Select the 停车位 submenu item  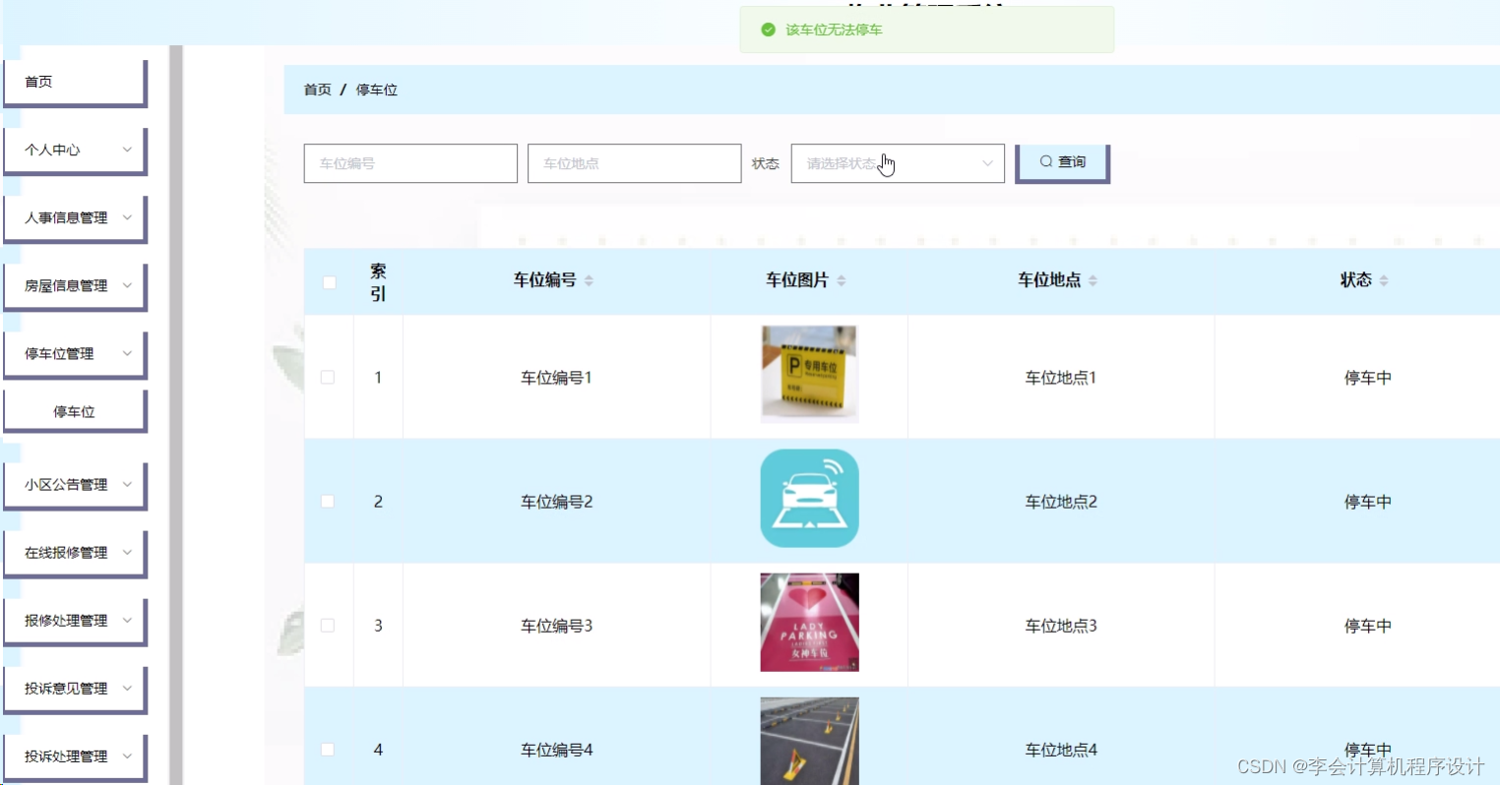(x=74, y=410)
